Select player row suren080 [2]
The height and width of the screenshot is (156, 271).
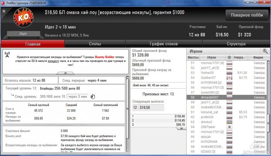coord(227,93)
